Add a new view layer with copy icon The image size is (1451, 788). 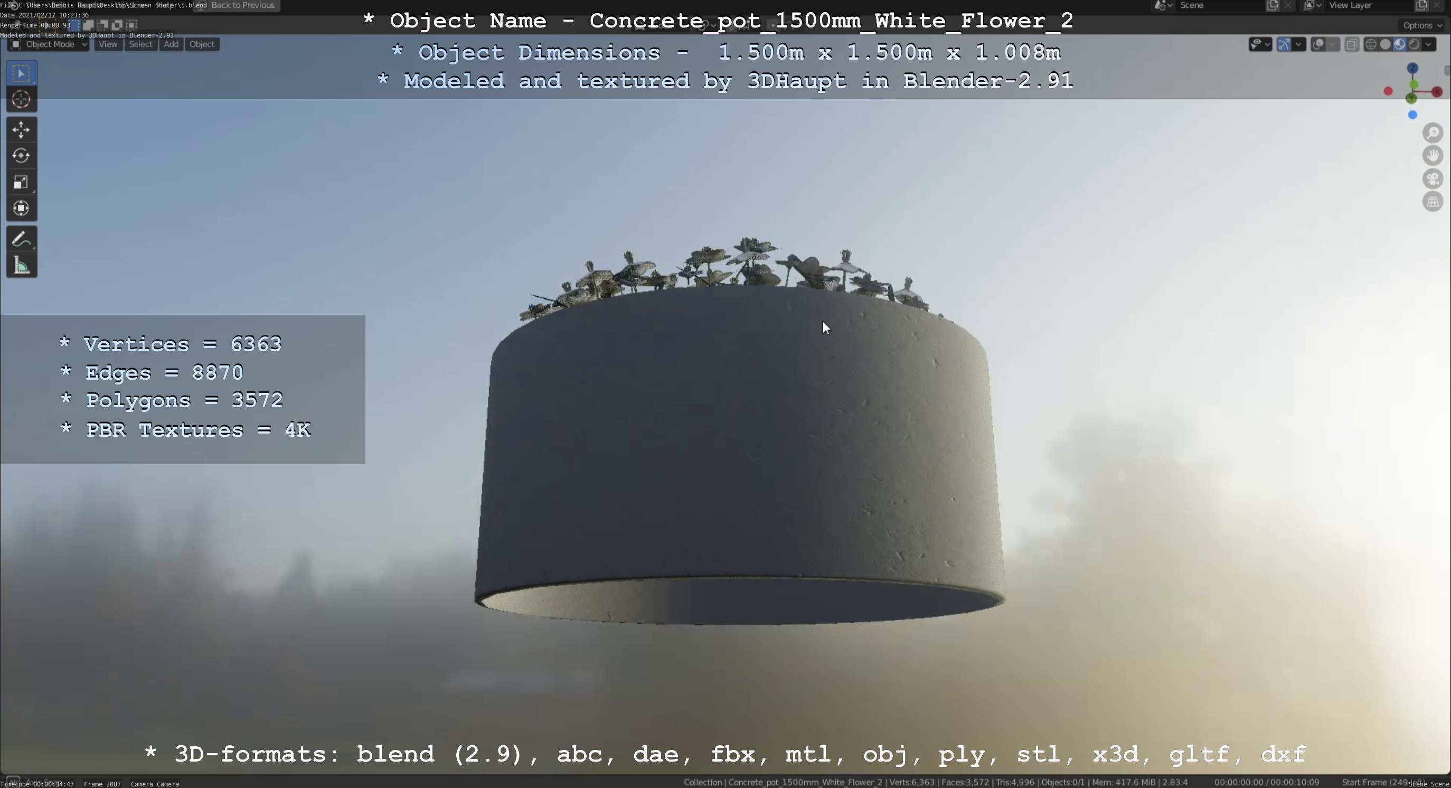1421,6
